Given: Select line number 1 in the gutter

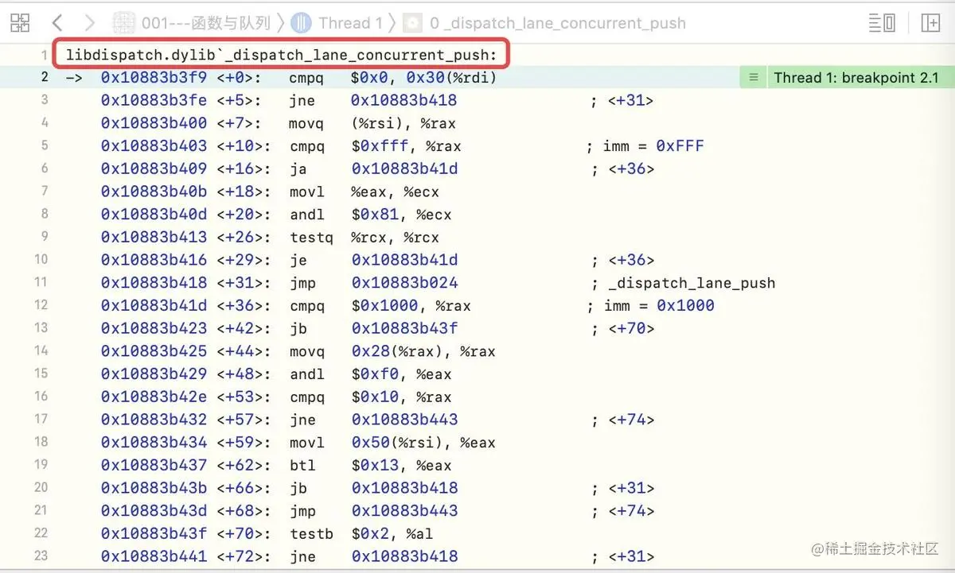Looking at the screenshot, I should (x=45, y=56).
